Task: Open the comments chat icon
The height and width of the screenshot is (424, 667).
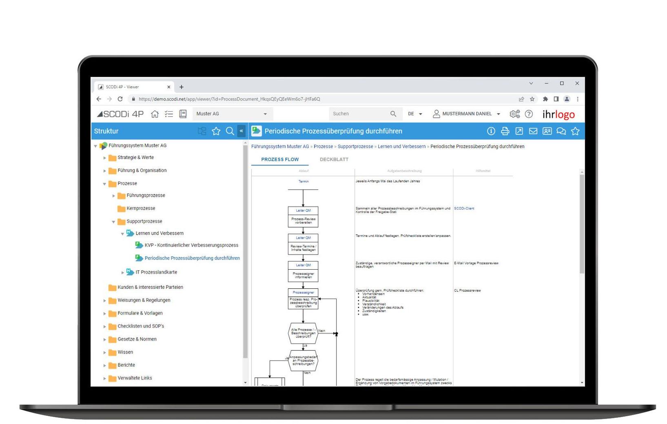Action: pyautogui.click(x=561, y=131)
